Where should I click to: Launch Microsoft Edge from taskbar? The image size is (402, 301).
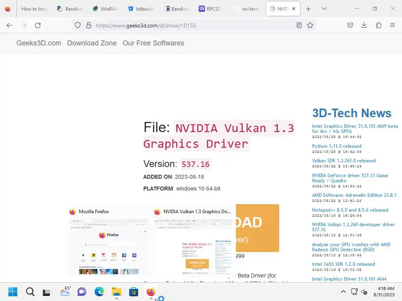99,292
